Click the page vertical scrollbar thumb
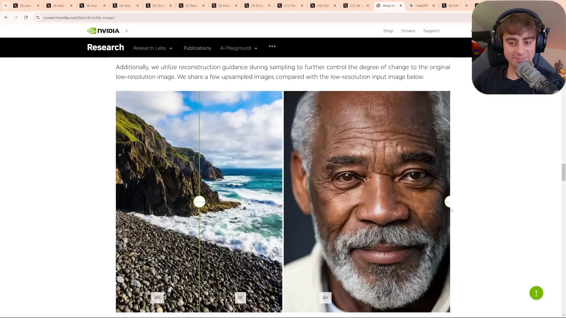 tap(563, 172)
